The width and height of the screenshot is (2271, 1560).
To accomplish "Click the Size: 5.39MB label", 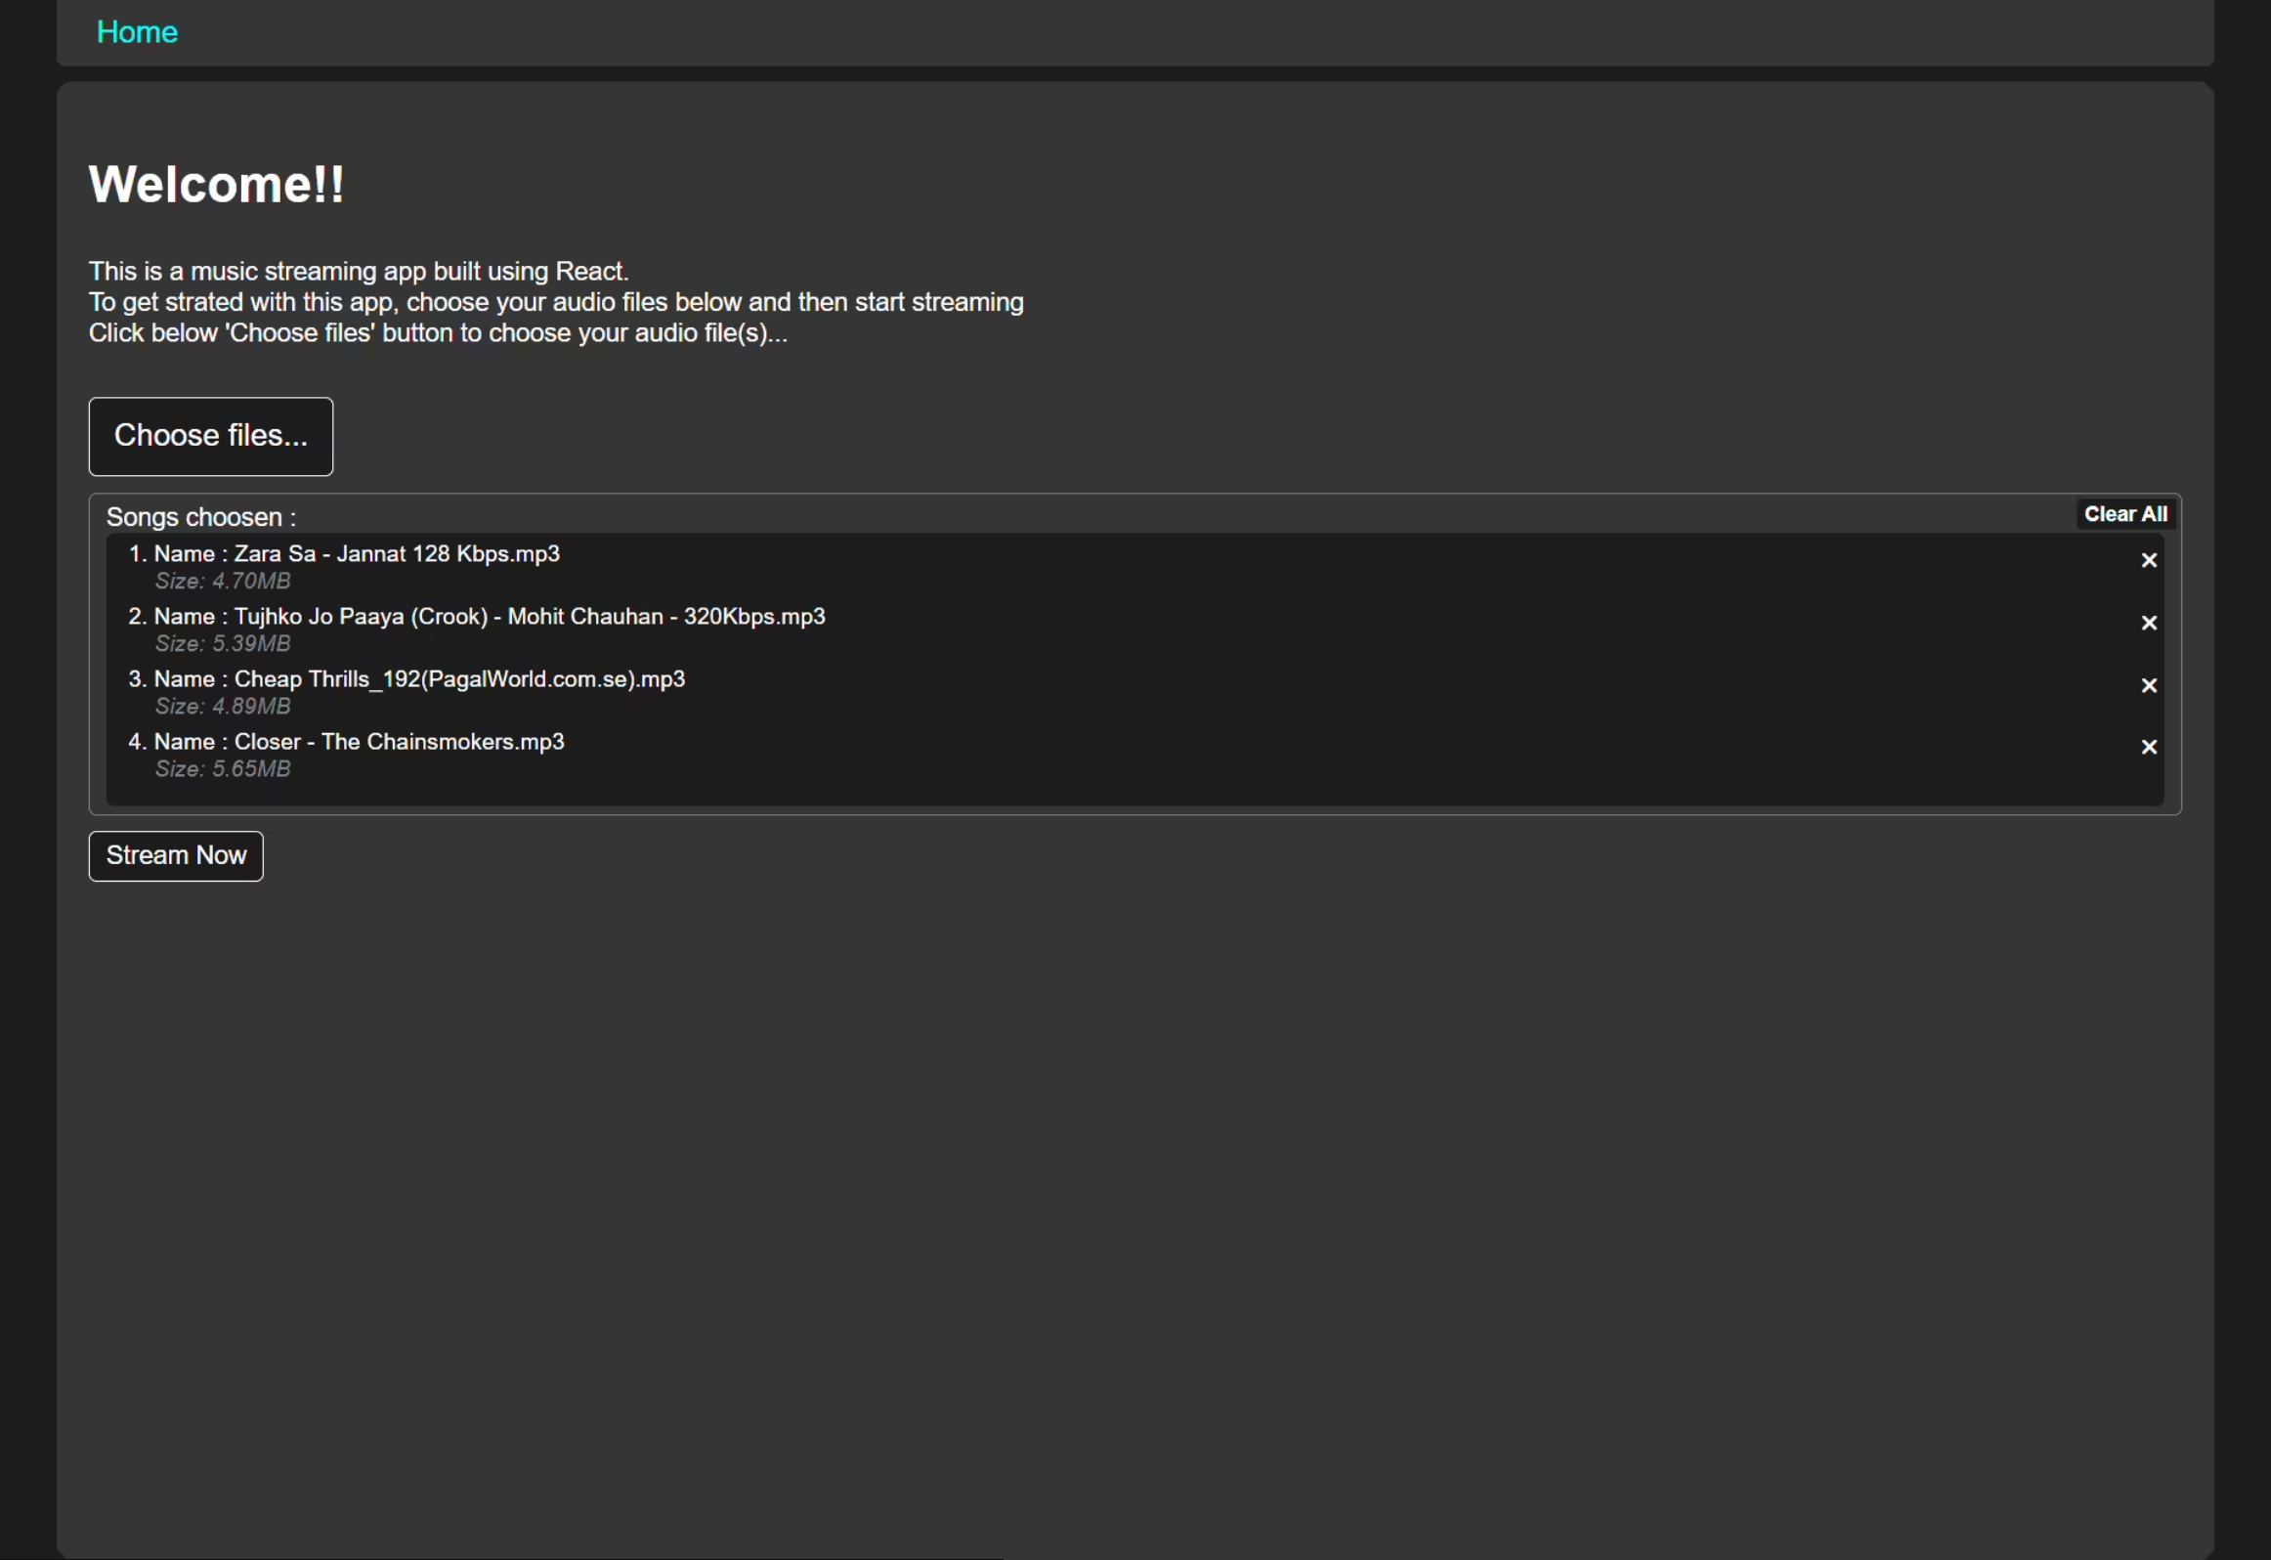I will tap(223, 643).
